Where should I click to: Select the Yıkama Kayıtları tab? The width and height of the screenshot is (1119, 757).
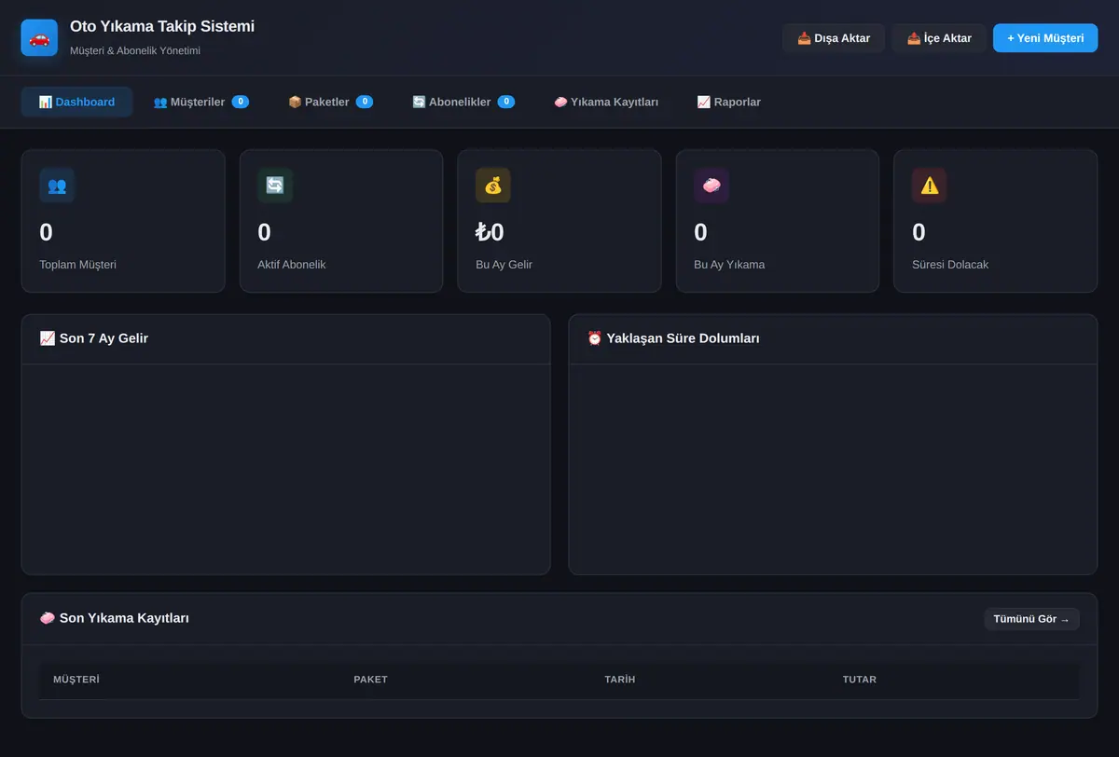tap(606, 102)
